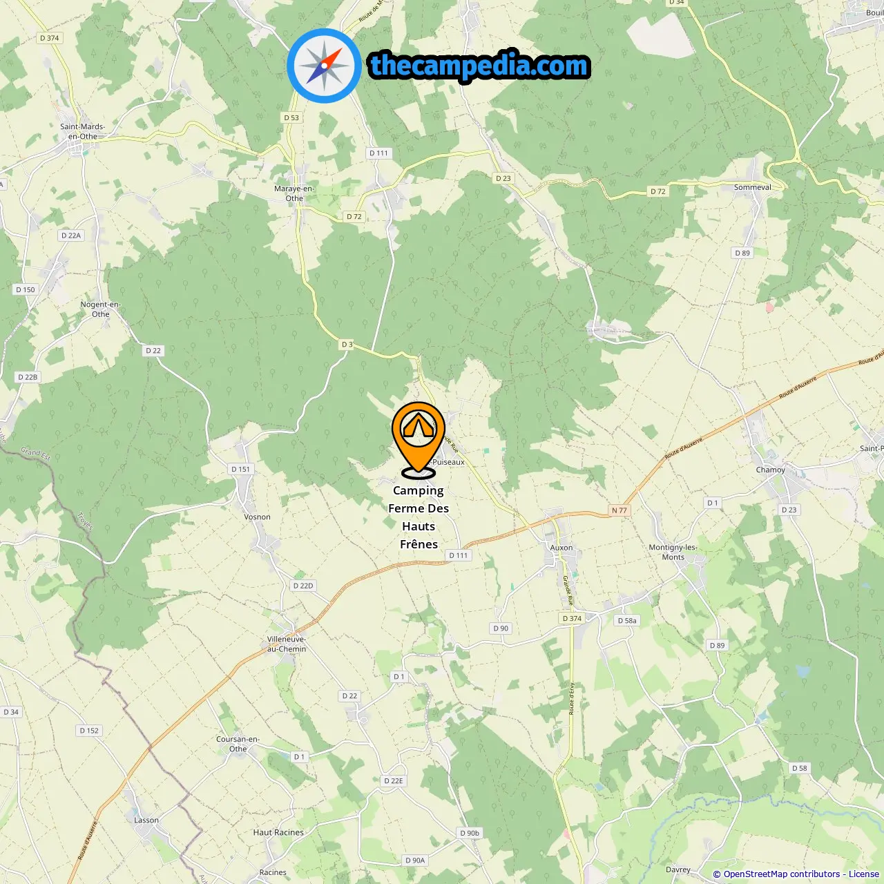Click the orange camping tent map pin
Viewport: 884px width, 884px height.
click(x=419, y=440)
